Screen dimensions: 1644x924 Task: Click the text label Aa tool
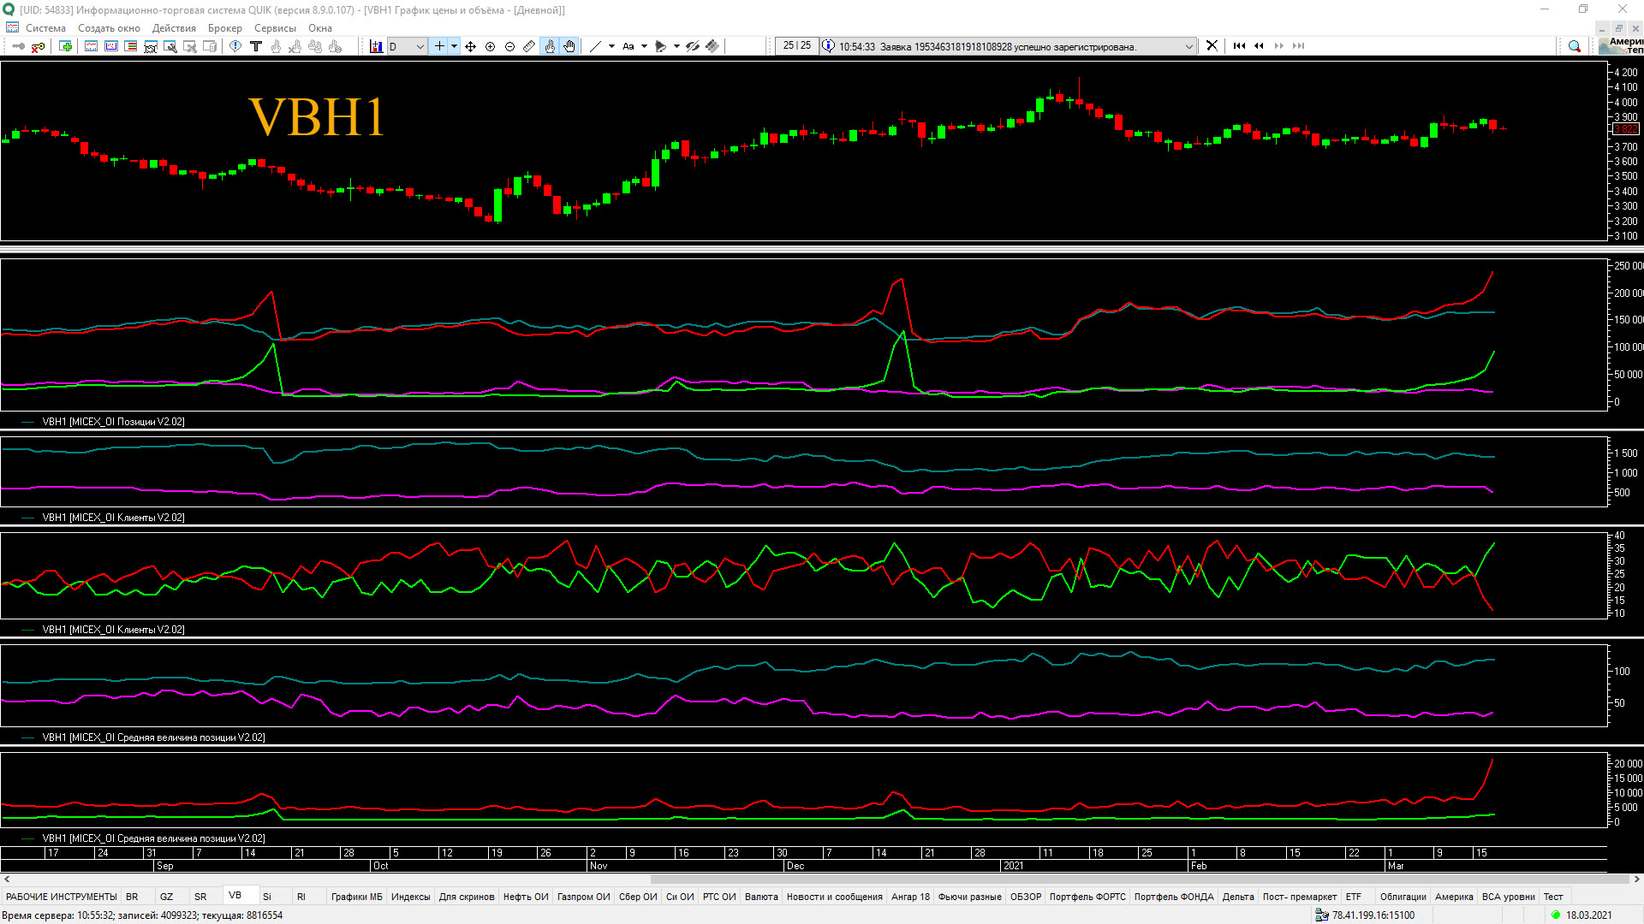[628, 46]
